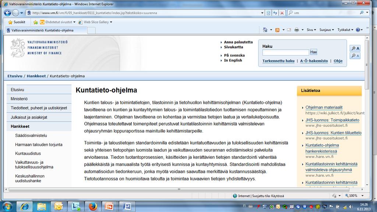This screenshot has width=377, height=212.
Task: Go to Hankkeet in breadcrumb
Action: click(36, 76)
